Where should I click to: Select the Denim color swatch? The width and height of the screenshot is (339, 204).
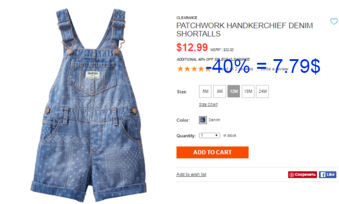203,120
